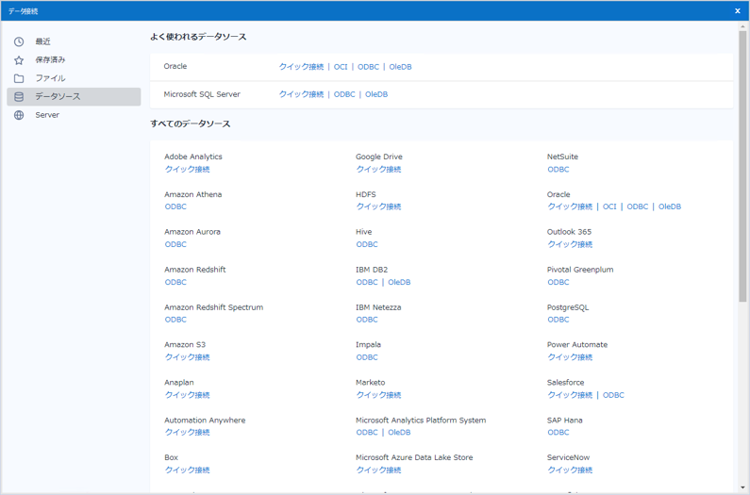Open quick connect for ServiceNow
Screen dimensions: 750x495
570,470
